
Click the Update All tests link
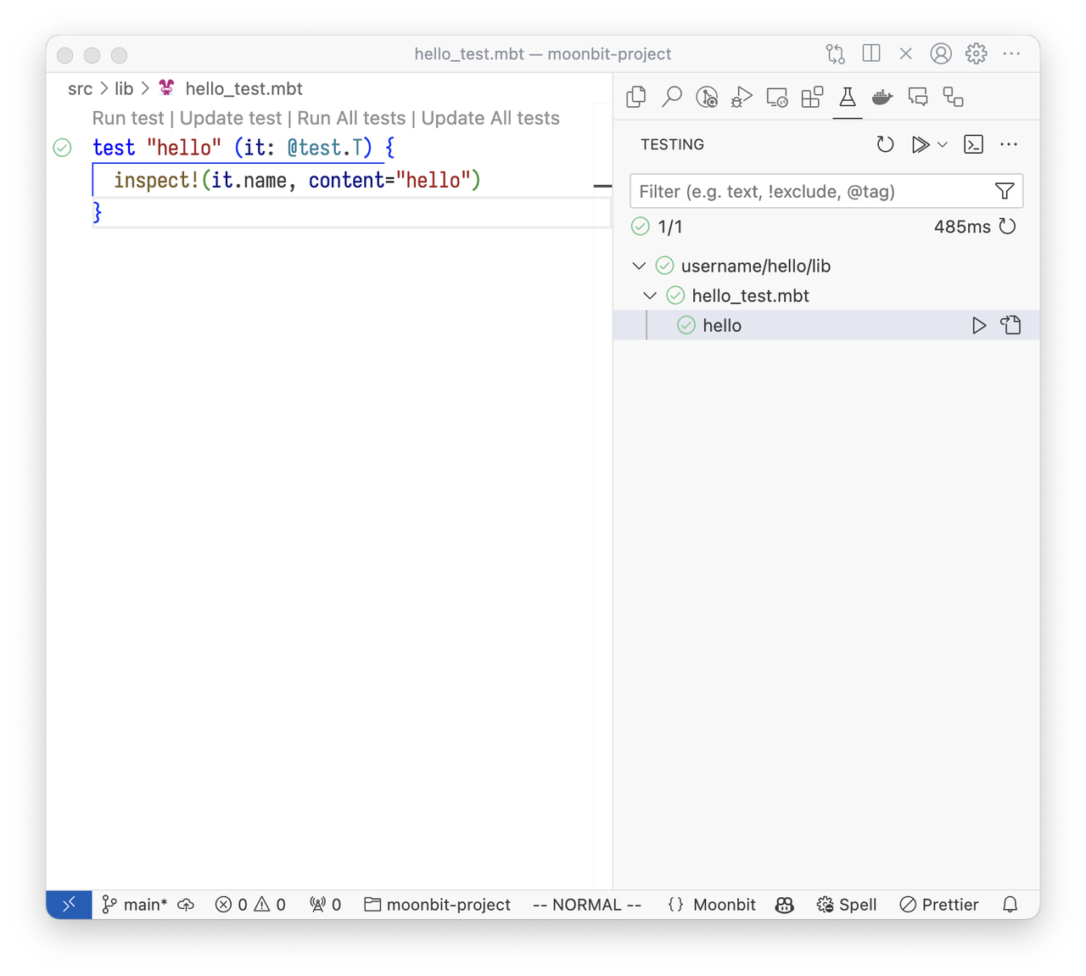click(x=490, y=118)
